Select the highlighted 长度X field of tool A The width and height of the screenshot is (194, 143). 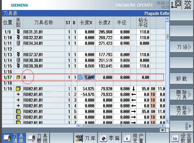(x=86, y=77)
